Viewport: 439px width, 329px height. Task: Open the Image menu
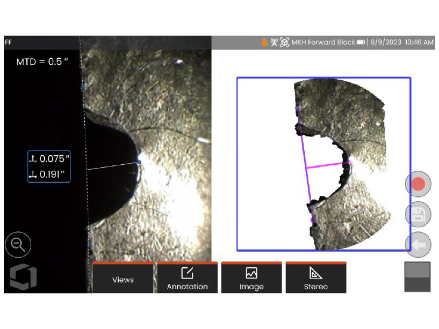click(x=251, y=278)
